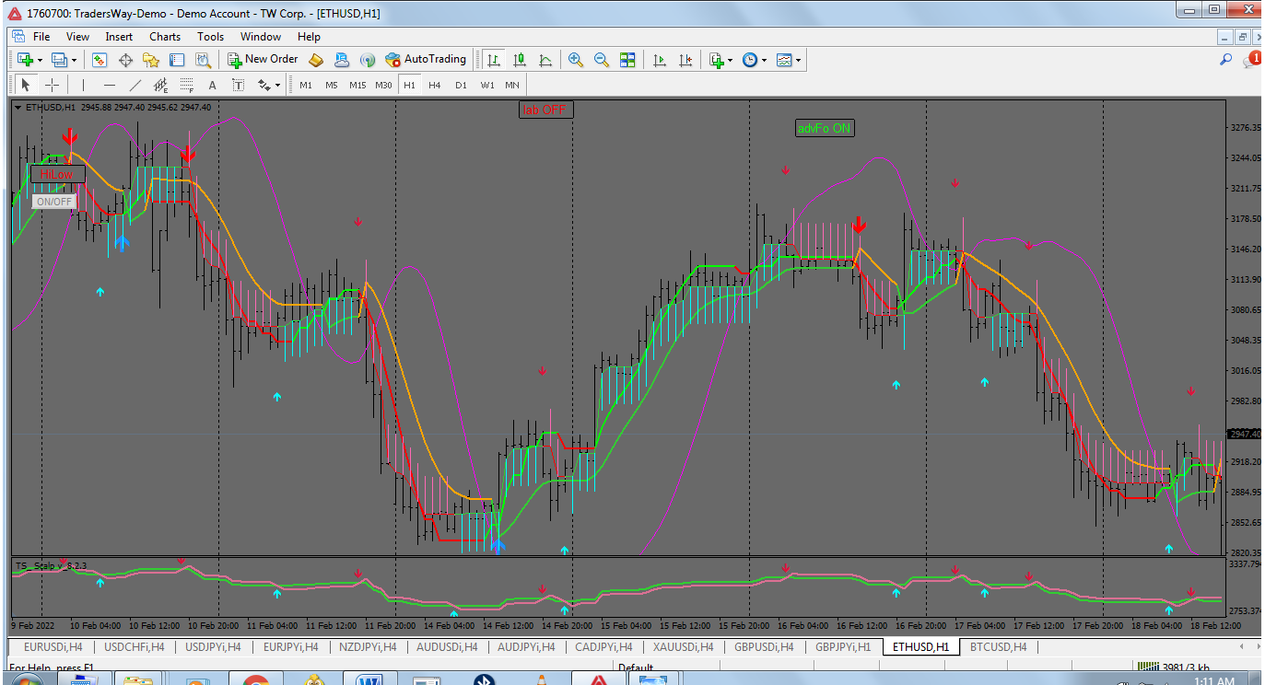1277x685 pixels.
Task: Open the Charts menu
Action: click(x=165, y=37)
